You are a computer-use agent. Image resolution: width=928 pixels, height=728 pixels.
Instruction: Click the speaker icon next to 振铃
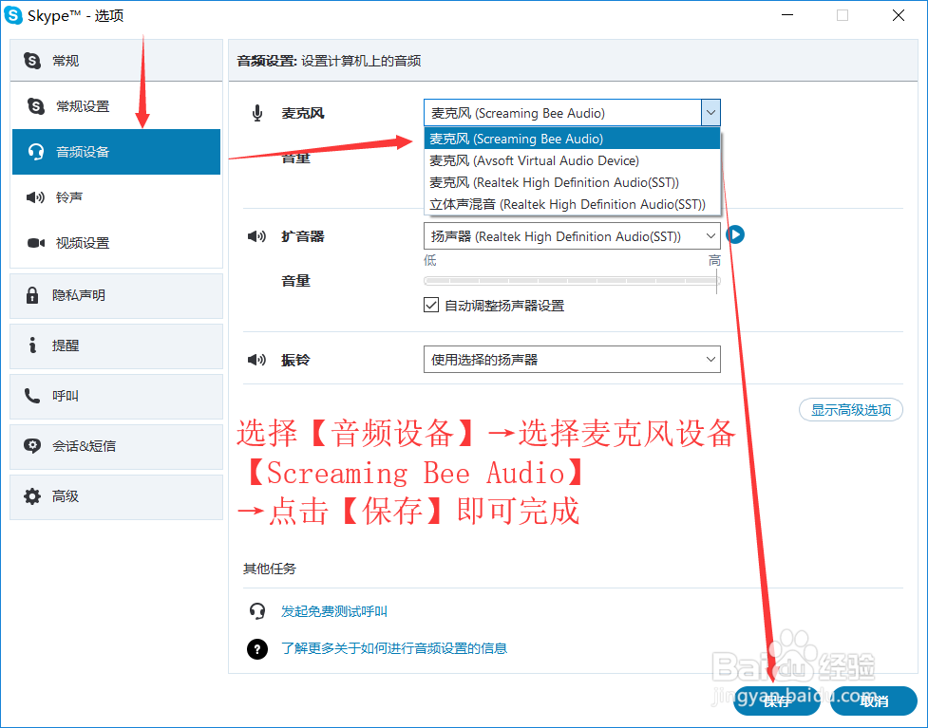point(256,360)
